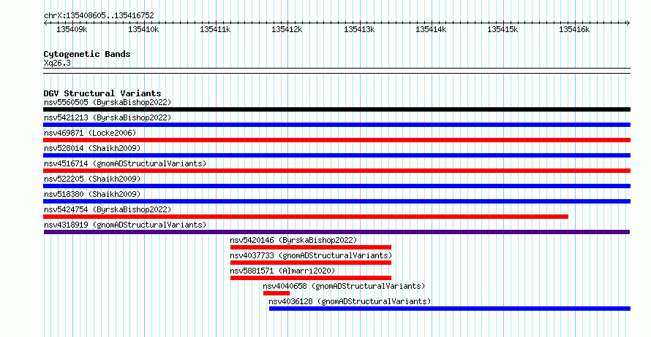Click the nsv5560505 (ByrskaBishop2022) label
The height and width of the screenshot is (337, 651).
point(108,102)
